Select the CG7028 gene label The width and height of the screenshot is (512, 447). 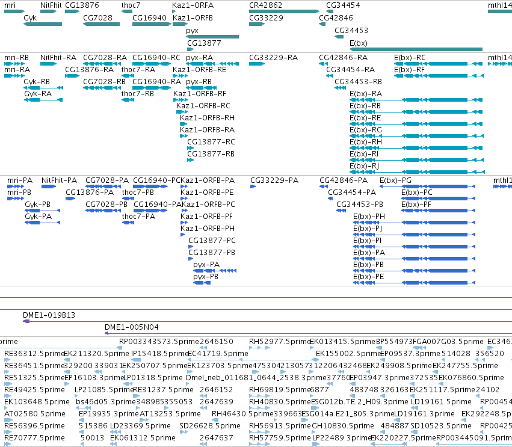97,18
